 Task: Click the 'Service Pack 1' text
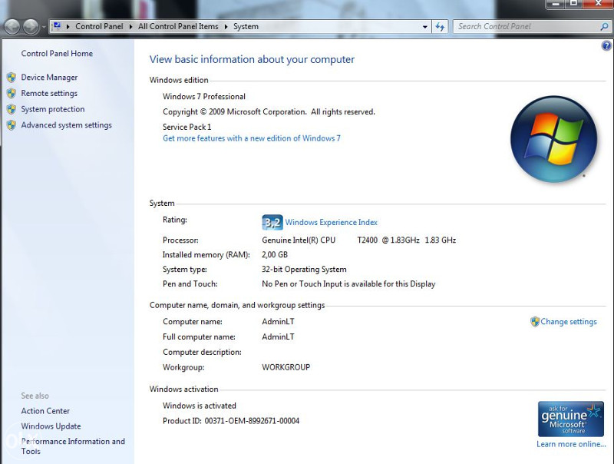click(x=187, y=127)
